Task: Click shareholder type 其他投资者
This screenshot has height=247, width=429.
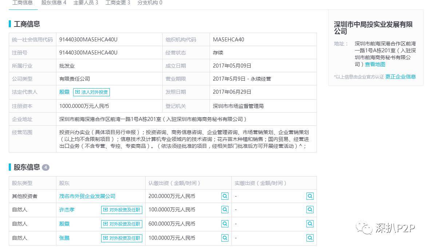Action: (25, 196)
